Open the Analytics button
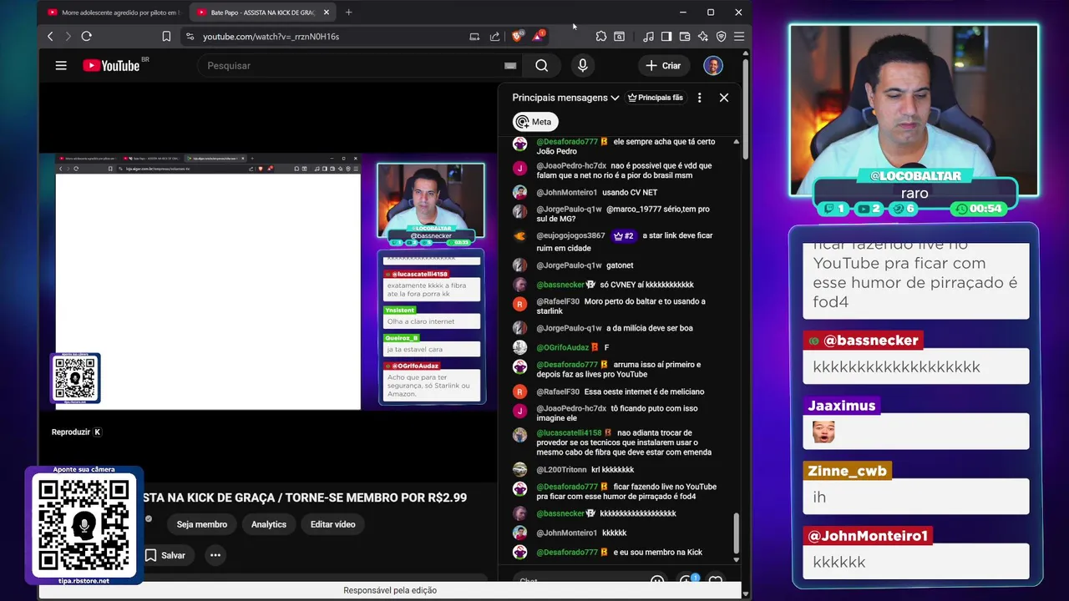Screen dimensions: 1069x601 point(269,524)
